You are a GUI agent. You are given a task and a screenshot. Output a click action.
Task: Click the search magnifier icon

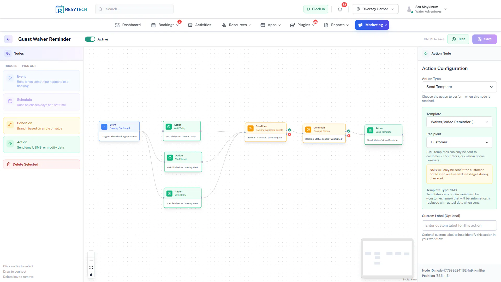tap(100, 9)
